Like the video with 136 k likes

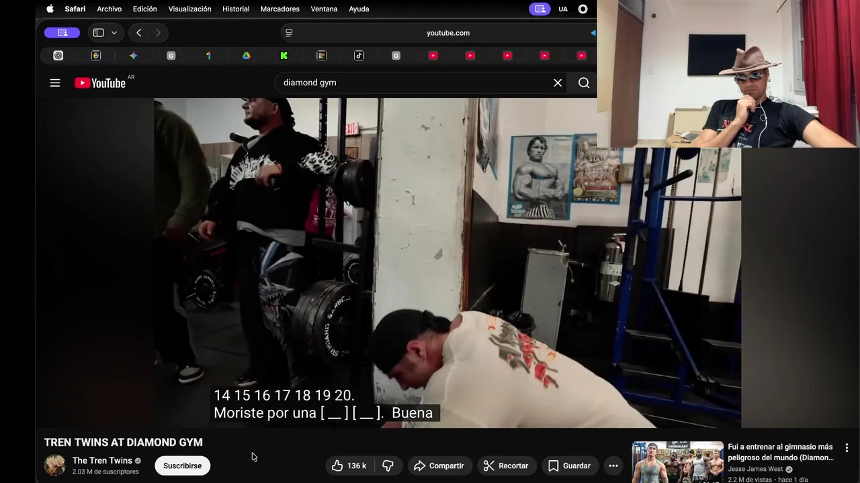349,466
